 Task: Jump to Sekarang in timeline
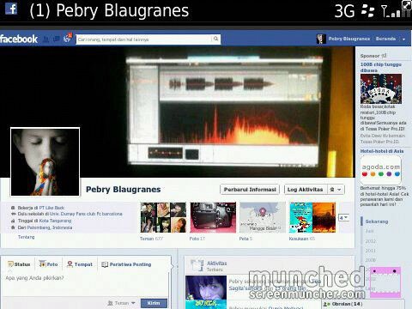[377, 221]
